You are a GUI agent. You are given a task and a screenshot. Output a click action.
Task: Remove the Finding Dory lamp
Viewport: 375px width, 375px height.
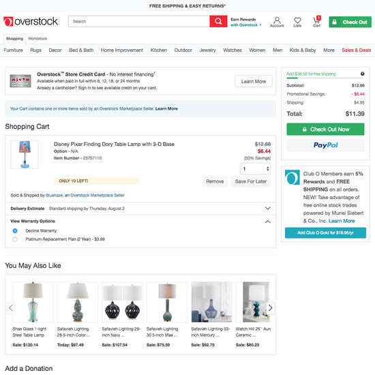(x=215, y=181)
